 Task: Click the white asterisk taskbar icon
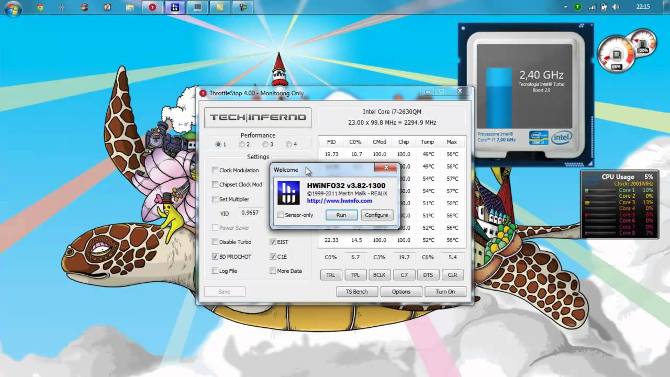(x=62, y=7)
